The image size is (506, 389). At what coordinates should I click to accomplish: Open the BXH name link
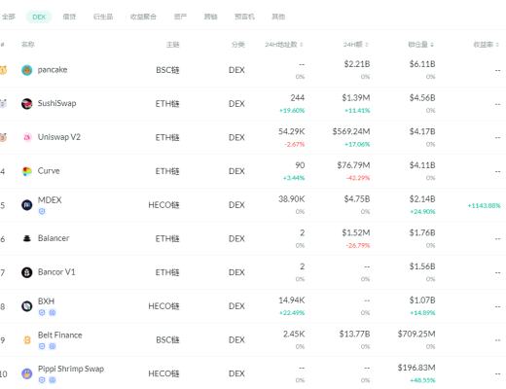pos(46,301)
